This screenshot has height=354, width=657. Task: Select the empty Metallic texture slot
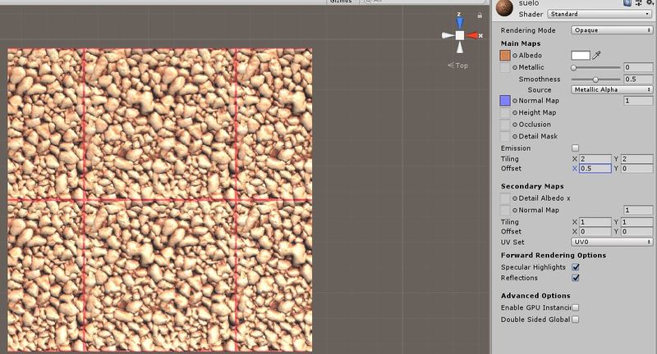coord(505,67)
